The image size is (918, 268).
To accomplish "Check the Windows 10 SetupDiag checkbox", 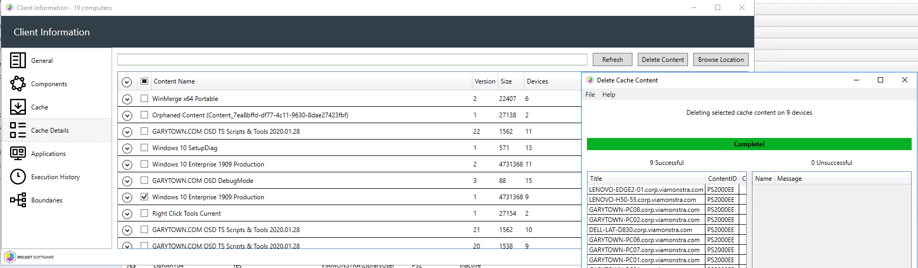I will (144, 147).
